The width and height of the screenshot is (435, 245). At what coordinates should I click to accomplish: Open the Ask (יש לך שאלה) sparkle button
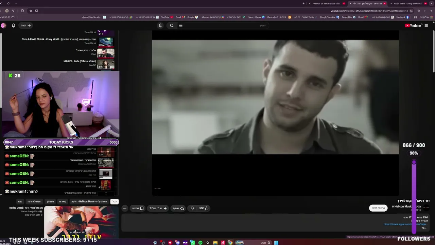(158, 208)
